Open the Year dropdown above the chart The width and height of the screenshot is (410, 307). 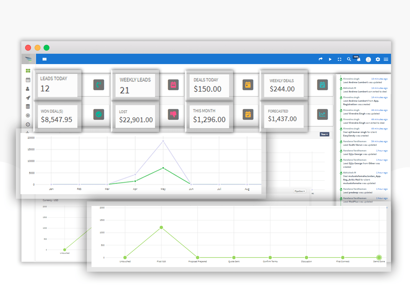coord(324,134)
